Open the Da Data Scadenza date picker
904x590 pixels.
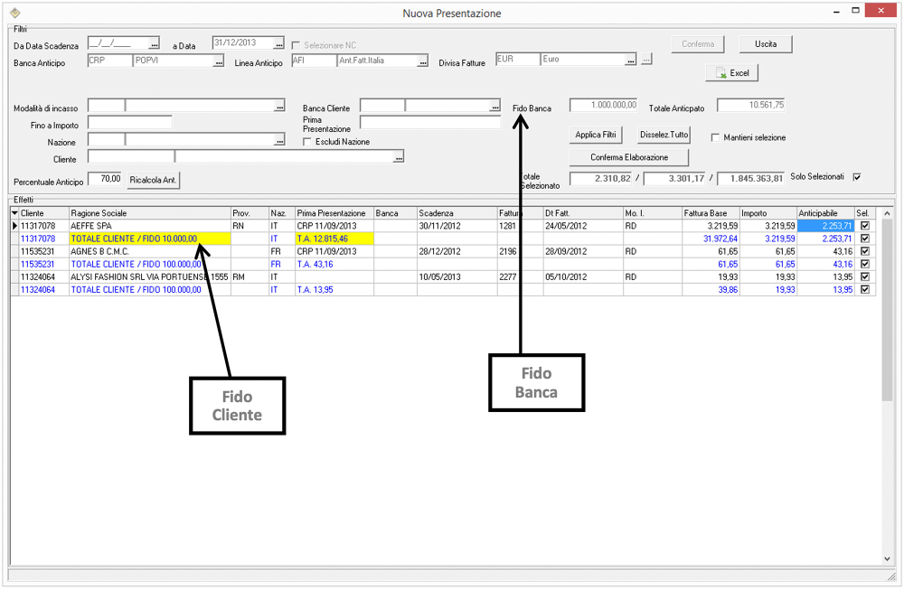click(154, 44)
